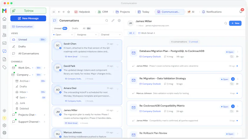Screen dimensions: 248x139
Task: Open the chat bubbles icon in left rail
Action: (x=4, y=51)
